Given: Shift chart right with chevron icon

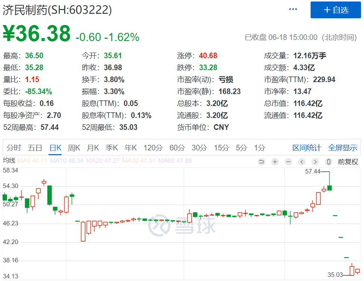Looking at the screenshot, I should coord(315,162).
